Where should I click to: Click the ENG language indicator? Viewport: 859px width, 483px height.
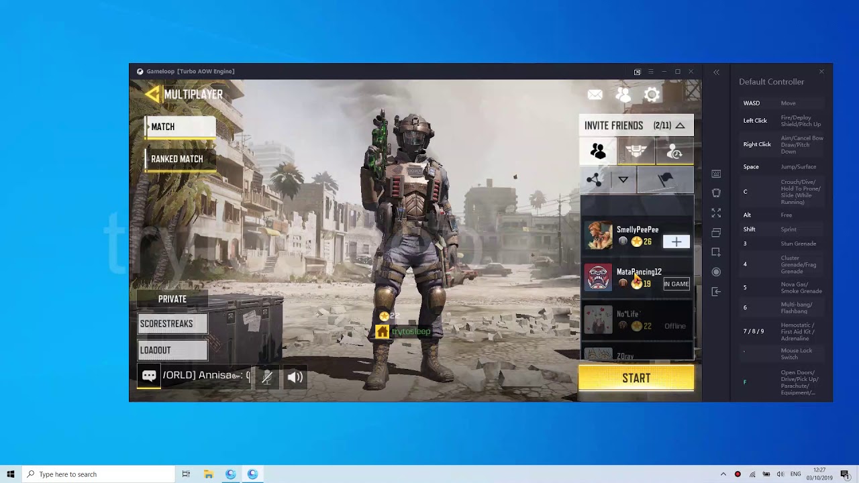click(x=796, y=474)
